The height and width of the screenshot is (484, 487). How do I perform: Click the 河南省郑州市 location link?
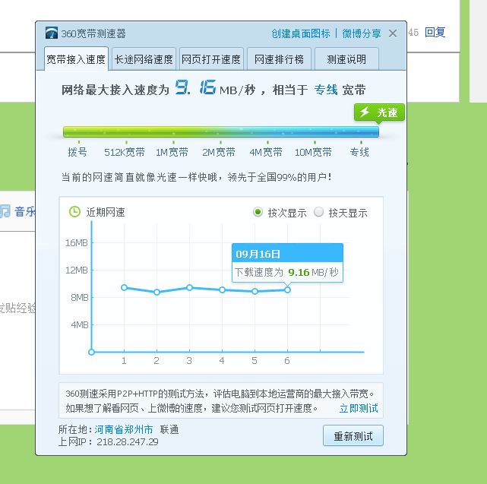(124, 429)
